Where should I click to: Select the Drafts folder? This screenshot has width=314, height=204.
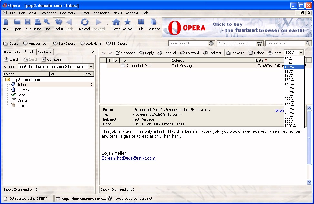click(x=23, y=100)
